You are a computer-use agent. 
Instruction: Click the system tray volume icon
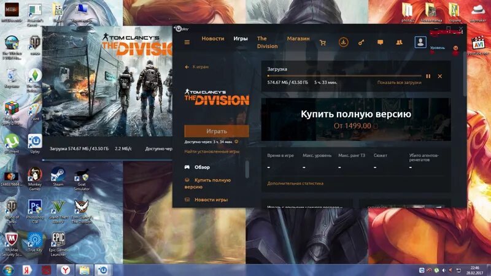[444, 270]
